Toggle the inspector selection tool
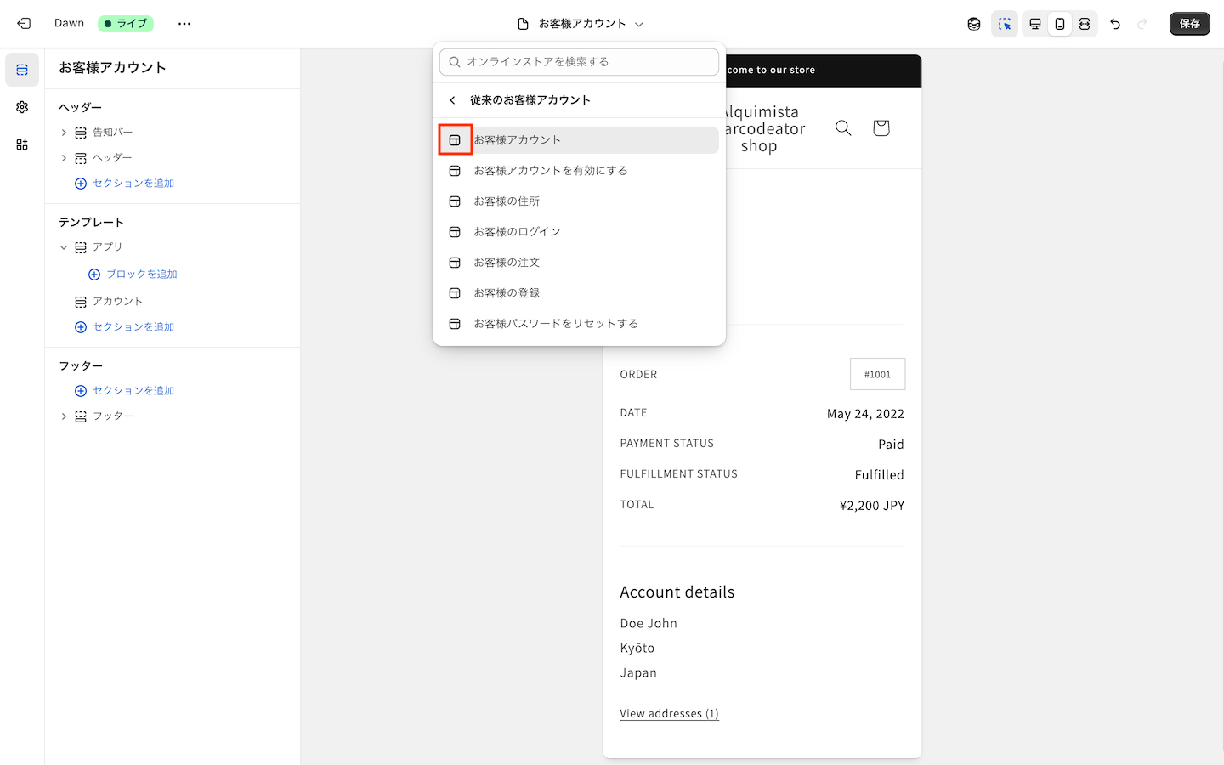 tap(1005, 24)
